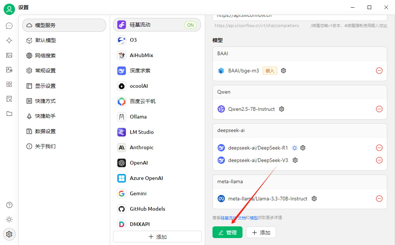Select the Anthropic provider
Viewport: 395px width, 245px height.
pyautogui.click(x=157, y=148)
